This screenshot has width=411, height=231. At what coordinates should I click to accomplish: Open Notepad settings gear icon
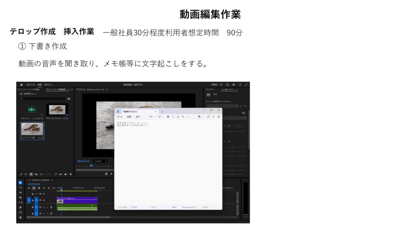pos(219,116)
